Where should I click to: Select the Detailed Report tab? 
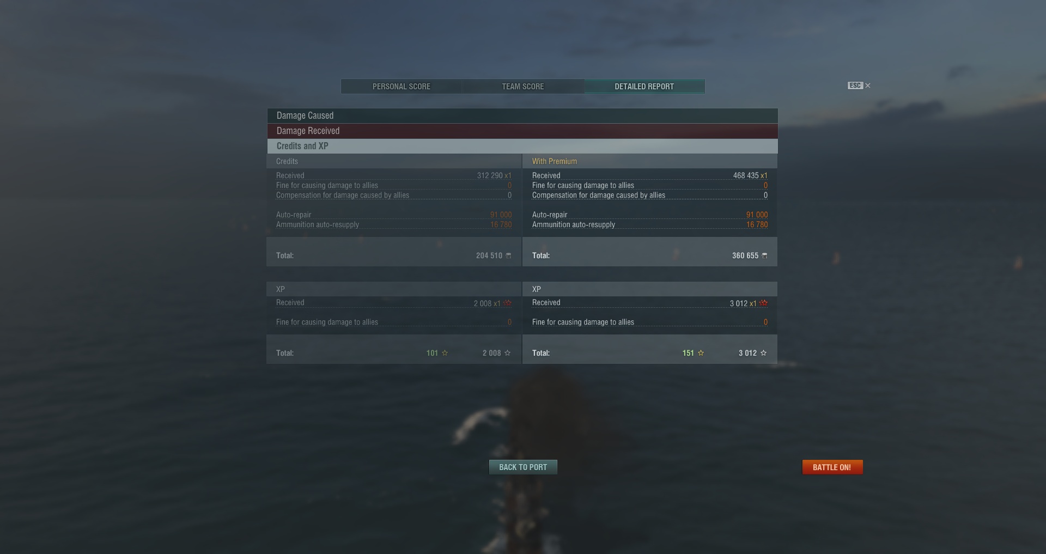click(x=644, y=87)
